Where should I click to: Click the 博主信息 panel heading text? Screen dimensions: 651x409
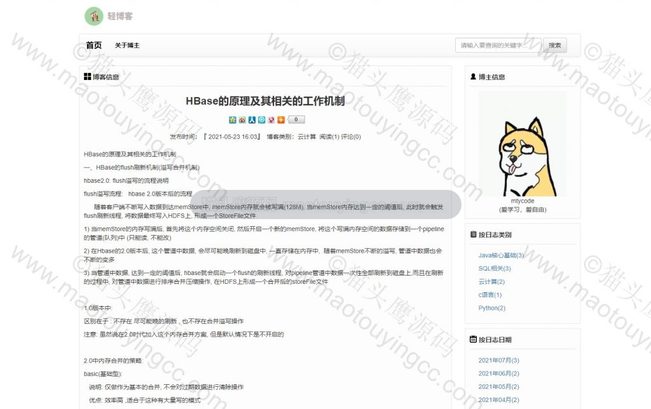tap(491, 77)
